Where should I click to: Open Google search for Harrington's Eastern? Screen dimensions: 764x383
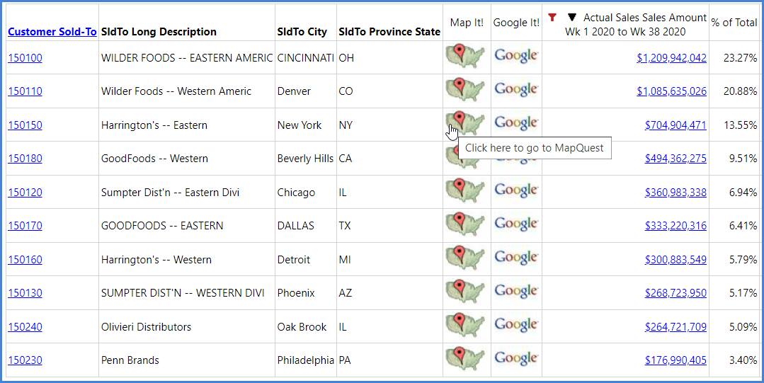(516, 123)
